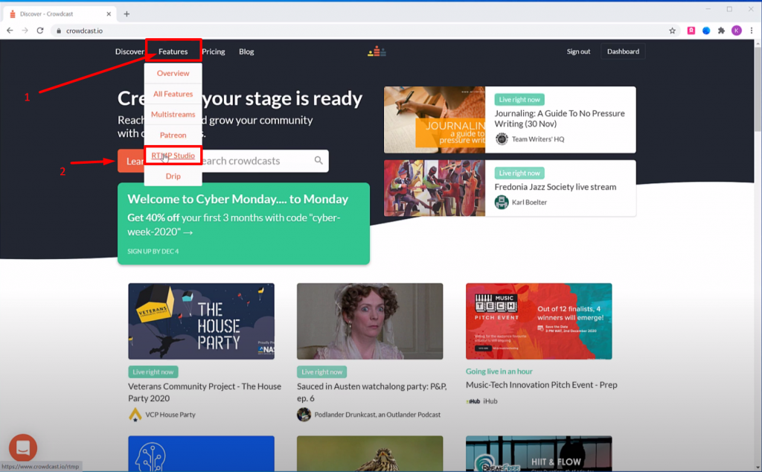Bookmark this page with the star icon
Screen dimensions: 762x472
point(672,31)
